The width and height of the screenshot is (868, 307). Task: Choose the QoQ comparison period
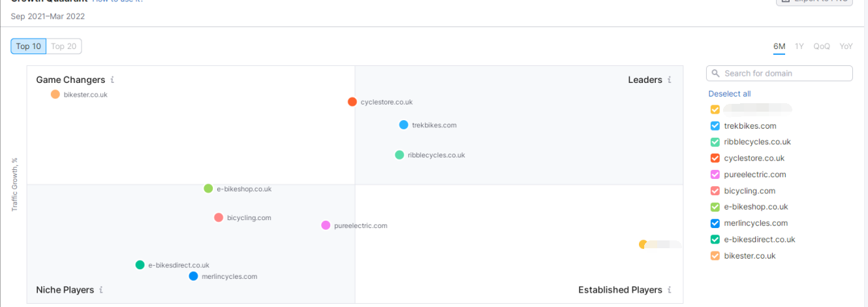822,46
